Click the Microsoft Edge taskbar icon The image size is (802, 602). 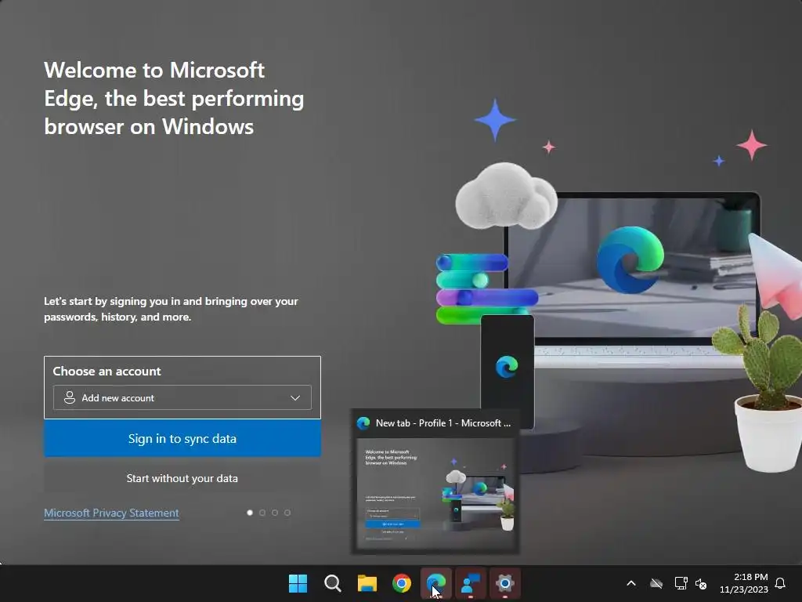436,583
